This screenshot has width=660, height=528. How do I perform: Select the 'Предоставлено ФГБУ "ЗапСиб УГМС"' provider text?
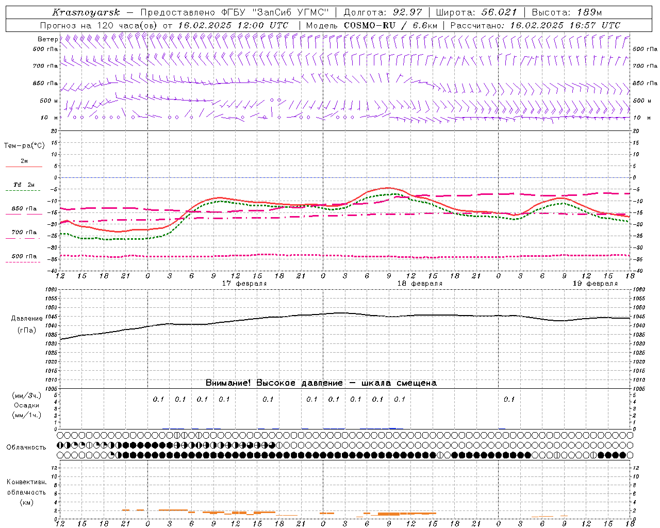pos(235,12)
